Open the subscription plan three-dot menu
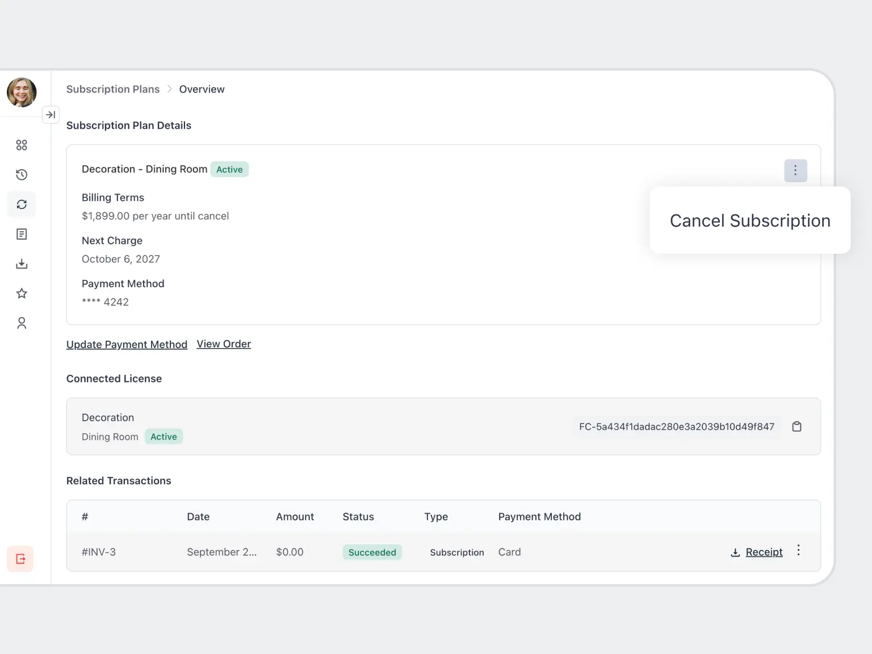This screenshot has width=872, height=654. pos(795,170)
